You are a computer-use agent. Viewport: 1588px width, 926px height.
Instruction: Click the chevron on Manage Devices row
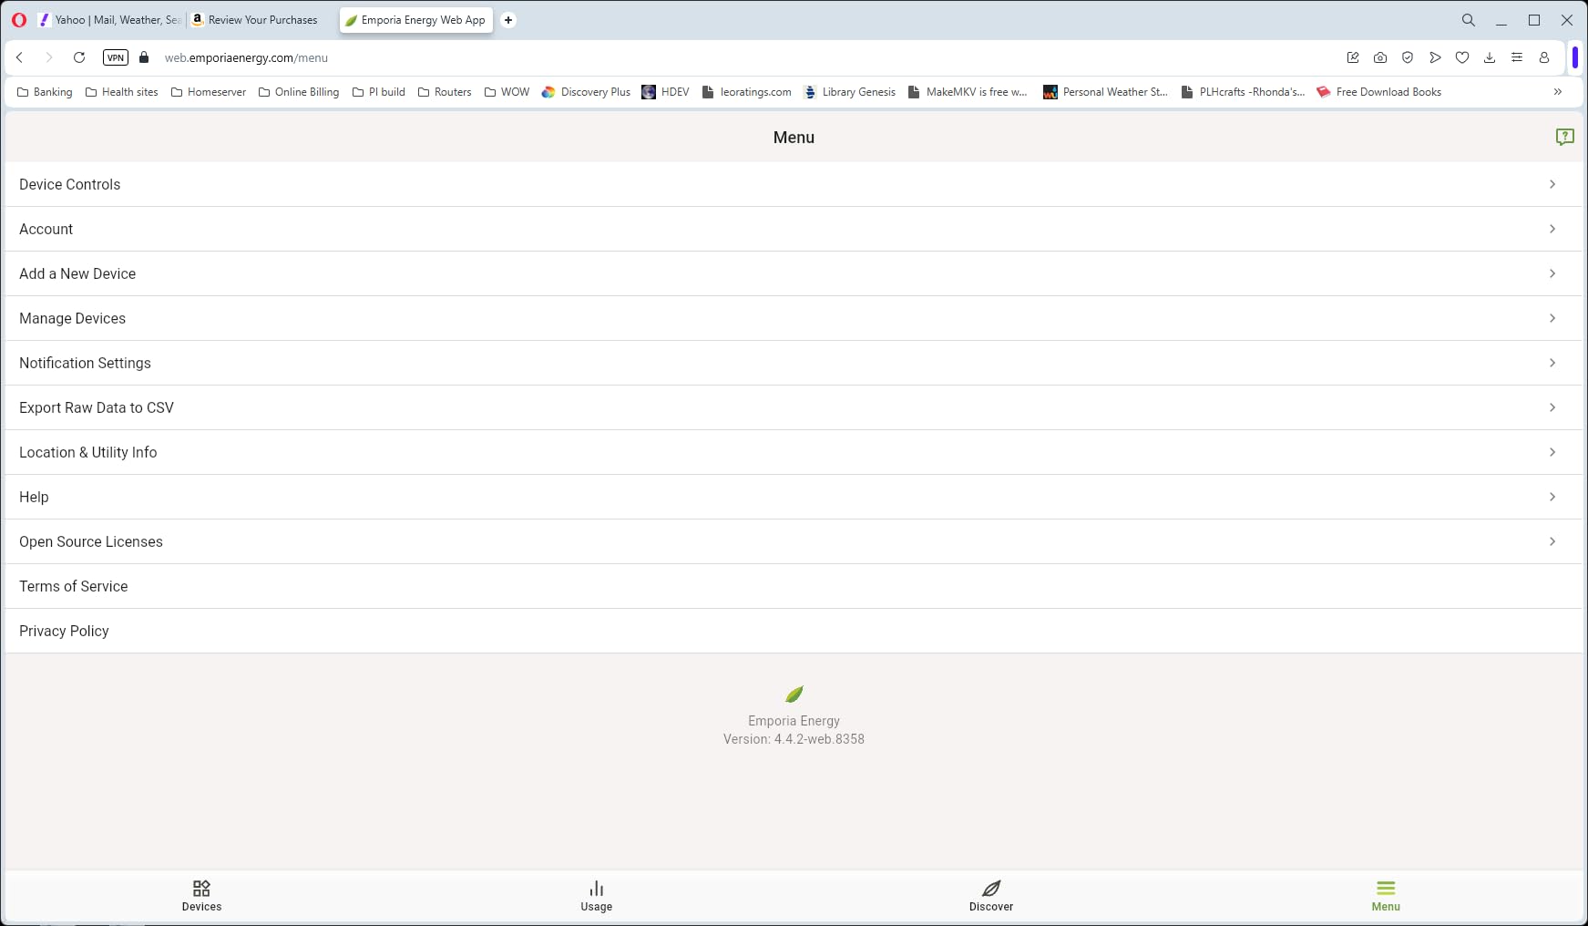1552,318
